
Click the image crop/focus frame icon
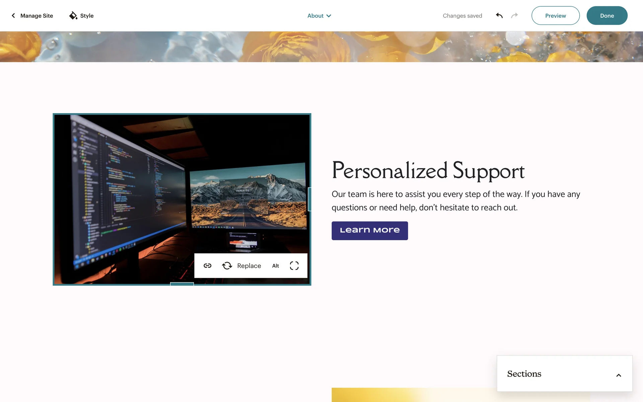tap(294, 266)
